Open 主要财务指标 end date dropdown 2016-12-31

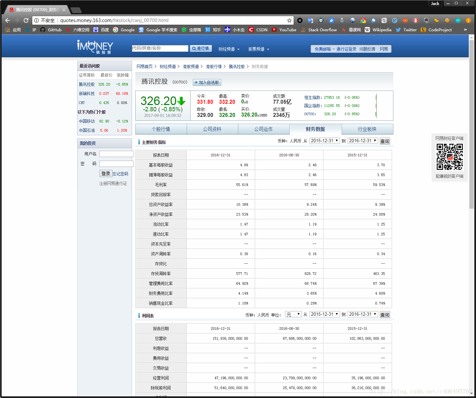coord(363,141)
